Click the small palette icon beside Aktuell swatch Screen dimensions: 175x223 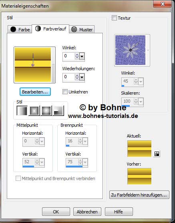[x=157, y=154]
